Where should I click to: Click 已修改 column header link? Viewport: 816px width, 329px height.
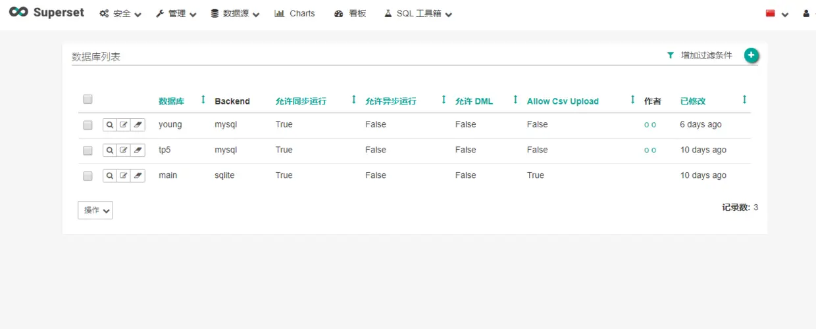coord(693,101)
